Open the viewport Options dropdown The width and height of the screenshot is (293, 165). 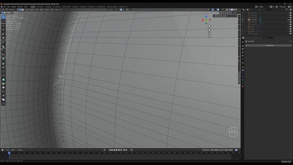pyautogui.click(x=236, y=13)
